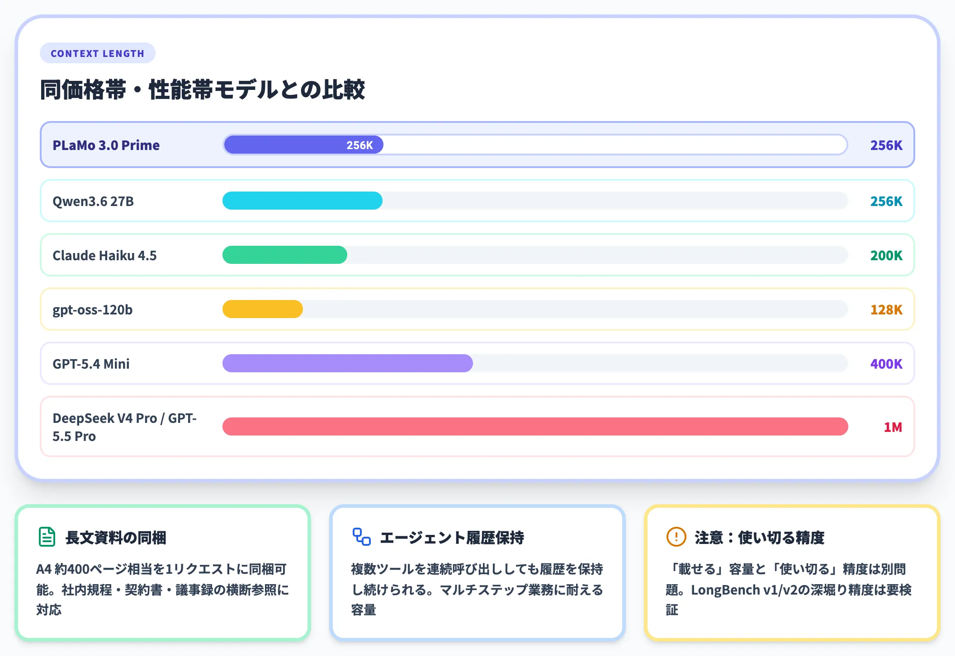Click the gpt-oss-120b yellow bar

(x=263, y=309)
